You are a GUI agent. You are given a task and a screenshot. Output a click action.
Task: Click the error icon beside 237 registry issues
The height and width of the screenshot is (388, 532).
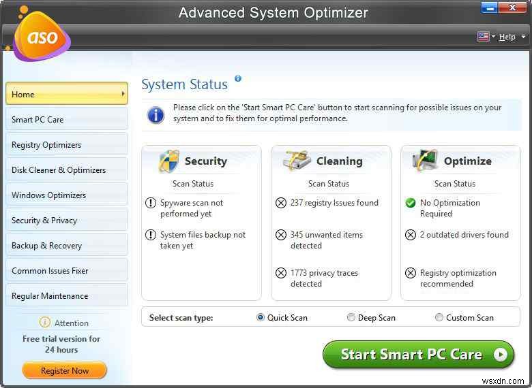click(x=281, y=203)
